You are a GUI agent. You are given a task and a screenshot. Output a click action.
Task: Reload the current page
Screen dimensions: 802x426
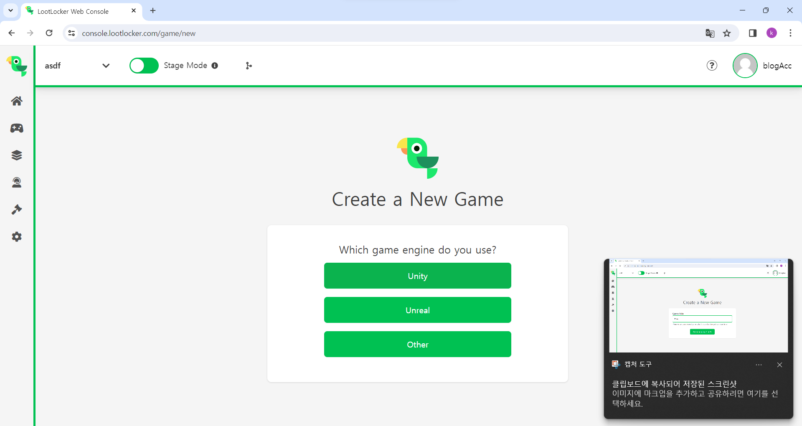pyautogui.click(x=49, y=33)
